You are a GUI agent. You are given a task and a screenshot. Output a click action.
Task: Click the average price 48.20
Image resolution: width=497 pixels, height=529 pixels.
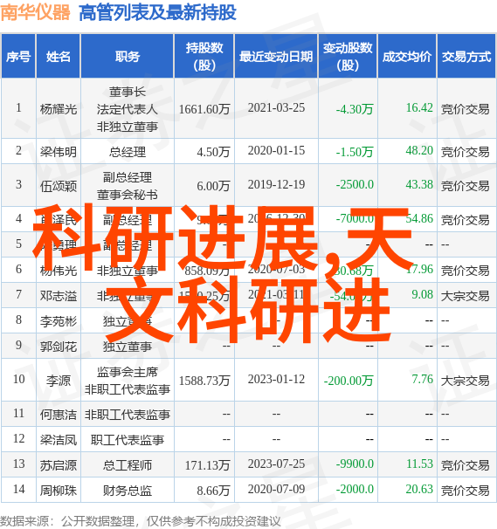pos(419,150)
